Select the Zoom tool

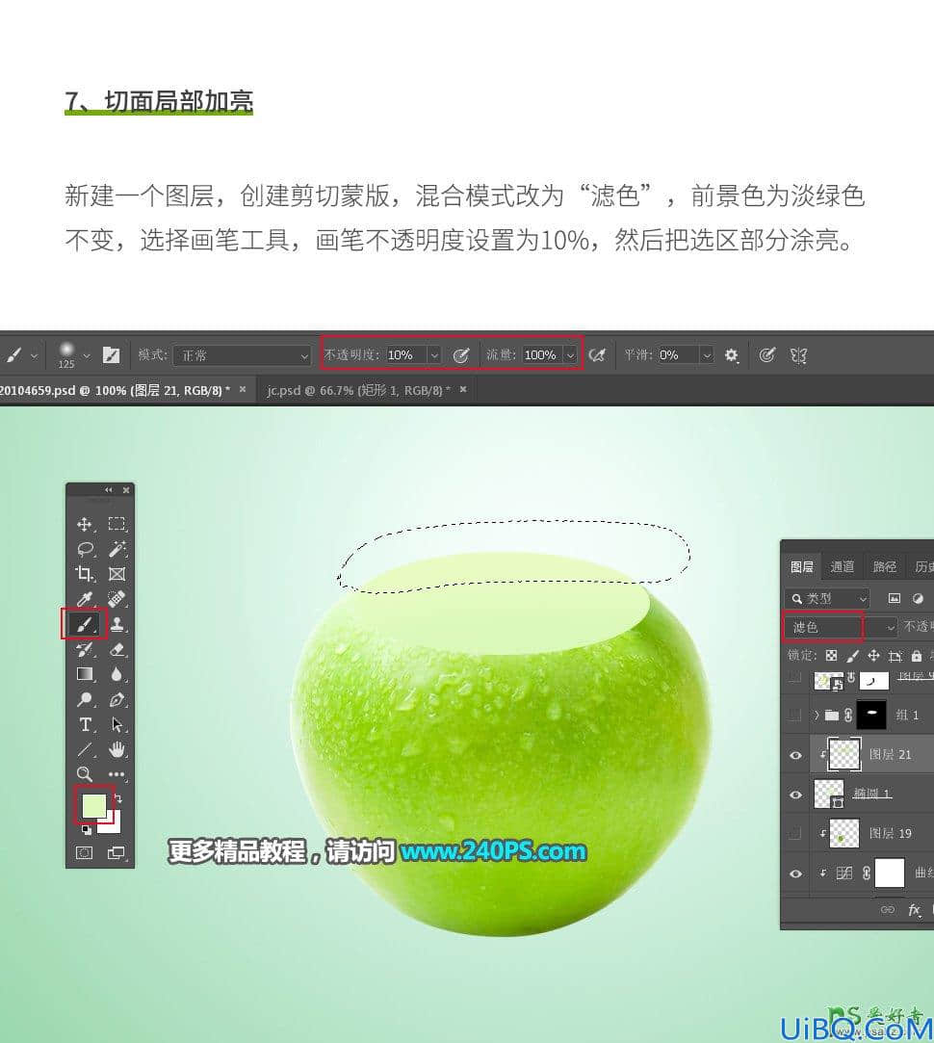click(84, 774)
